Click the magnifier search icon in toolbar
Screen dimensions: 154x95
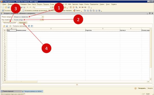34,7
